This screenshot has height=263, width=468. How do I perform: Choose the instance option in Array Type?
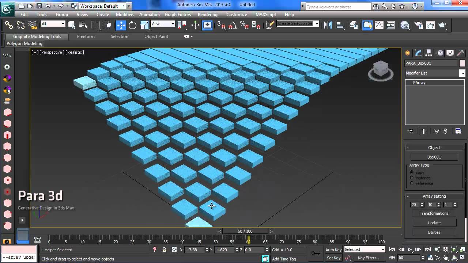[412, 178]
